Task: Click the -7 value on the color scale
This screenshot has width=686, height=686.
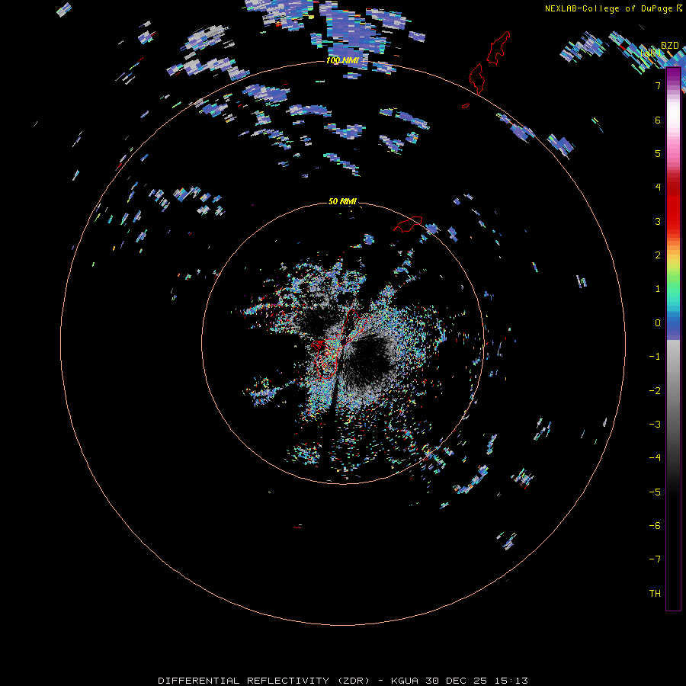Action: click(x=655, y=559)
